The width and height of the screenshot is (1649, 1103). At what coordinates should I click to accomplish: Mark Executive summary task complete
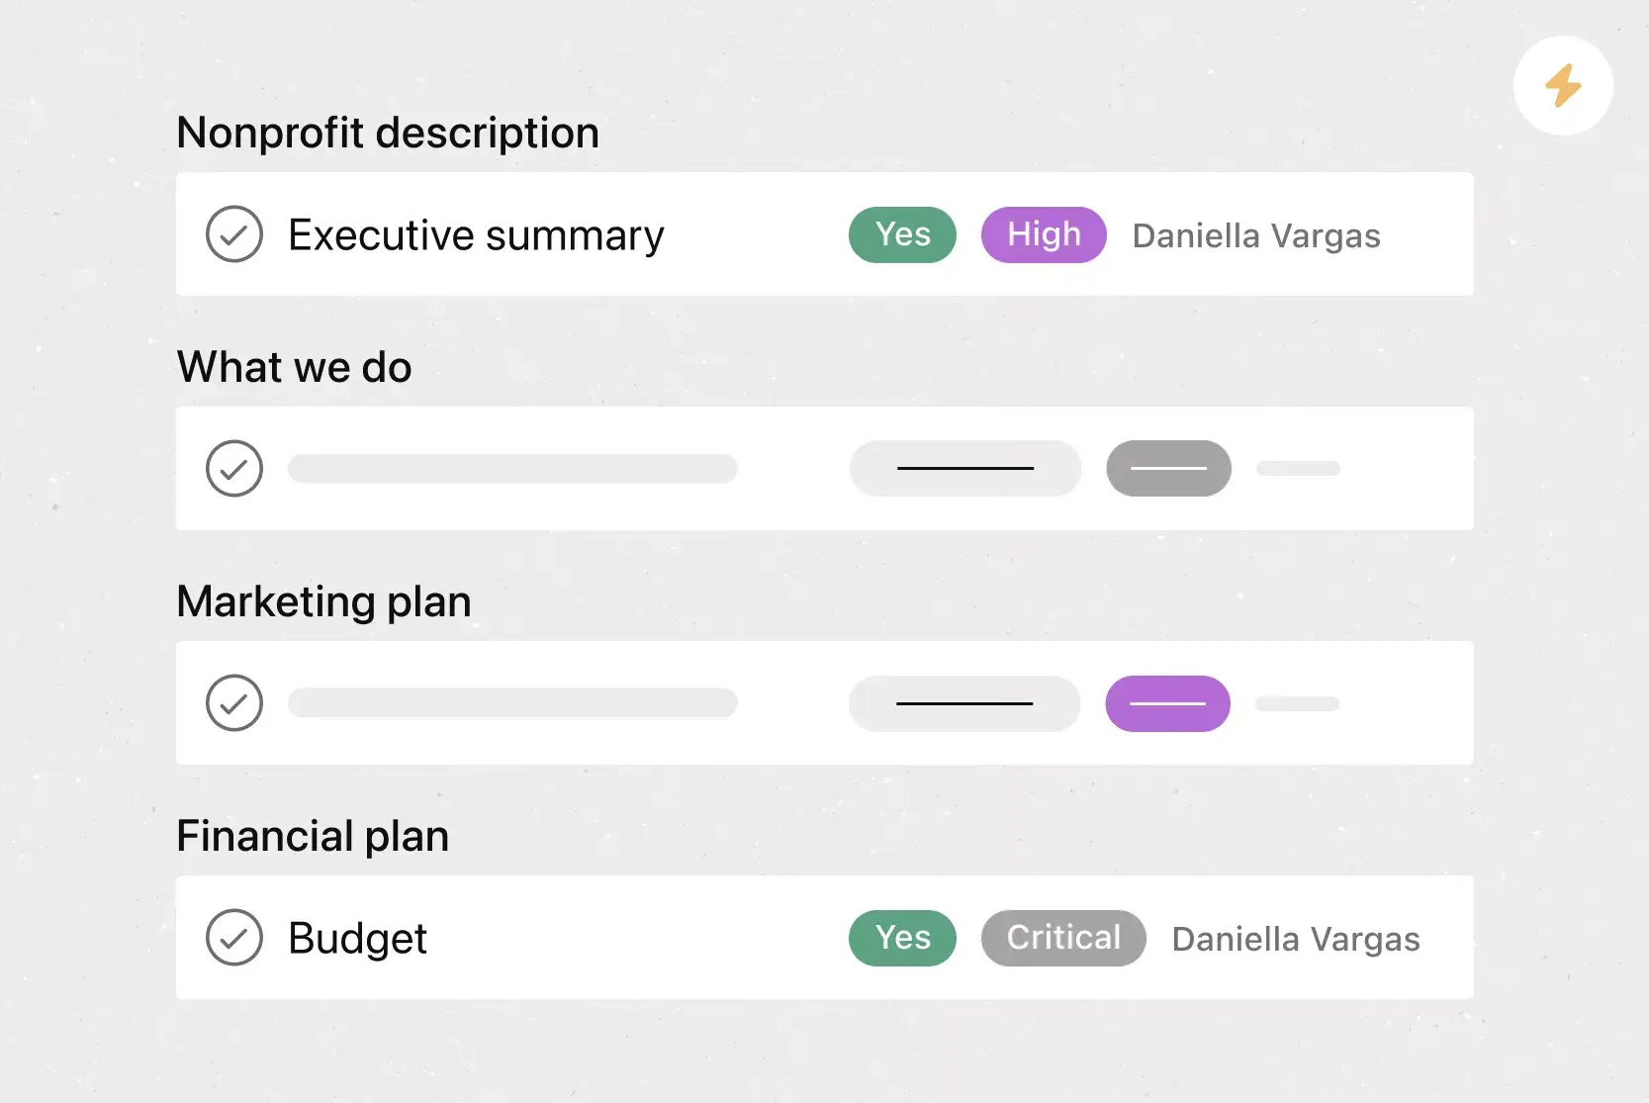234,234
